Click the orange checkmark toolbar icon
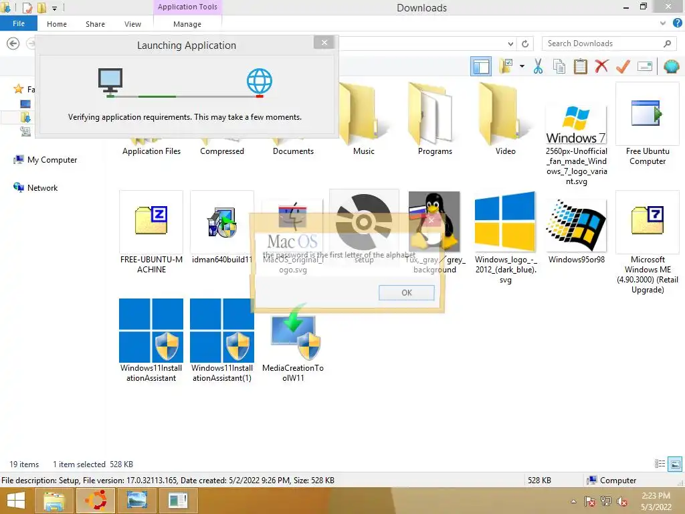This screenshot has width=685, height=514. [x=623, y=66]
